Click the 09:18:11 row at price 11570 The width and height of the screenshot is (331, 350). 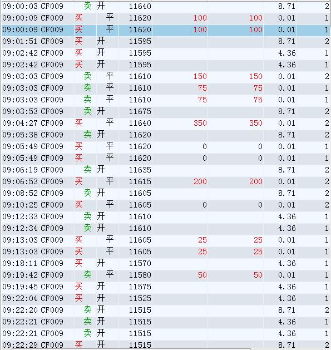[166, 263]
